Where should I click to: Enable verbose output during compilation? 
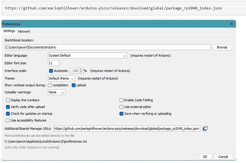pyautogui.click(x=50, y=85)
